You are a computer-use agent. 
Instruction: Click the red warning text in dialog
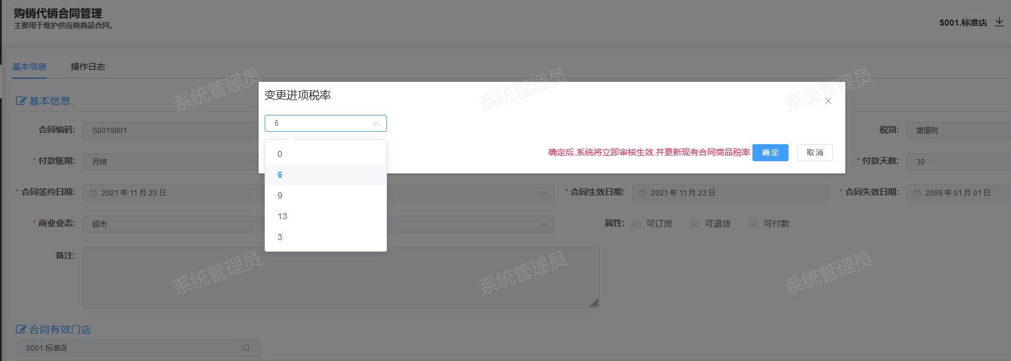(x=649, y=153)
